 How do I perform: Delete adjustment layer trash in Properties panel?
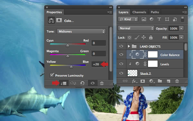pos(102,83)
